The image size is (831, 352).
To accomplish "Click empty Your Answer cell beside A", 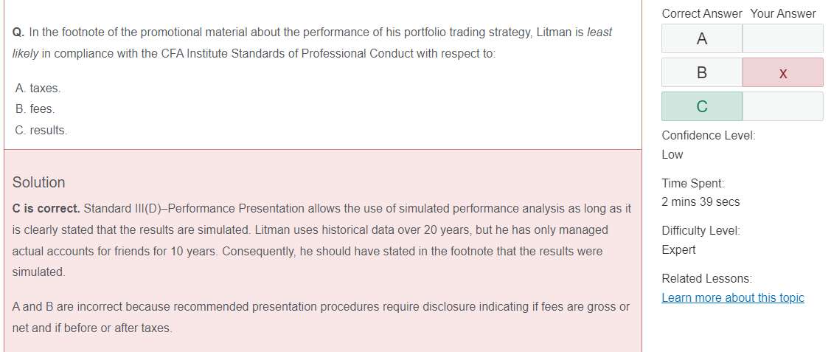I will click(783, 38).
